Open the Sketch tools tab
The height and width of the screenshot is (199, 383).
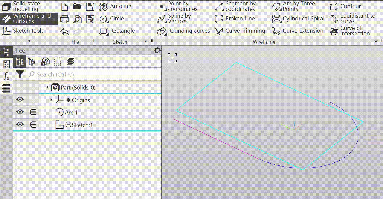(29, 31)
